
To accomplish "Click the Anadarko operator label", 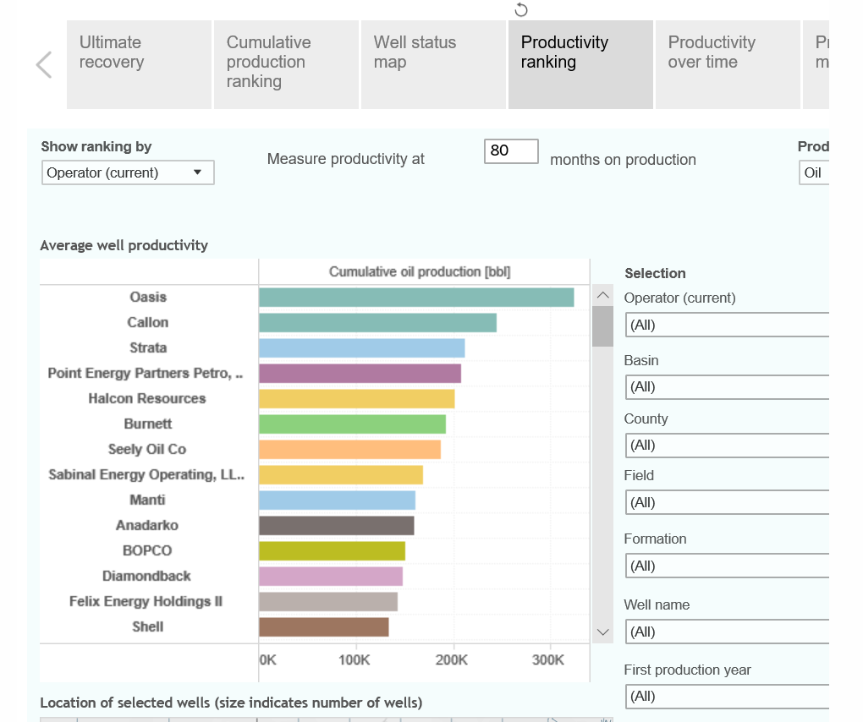I will pyautogui.click(x=147, y=525).
